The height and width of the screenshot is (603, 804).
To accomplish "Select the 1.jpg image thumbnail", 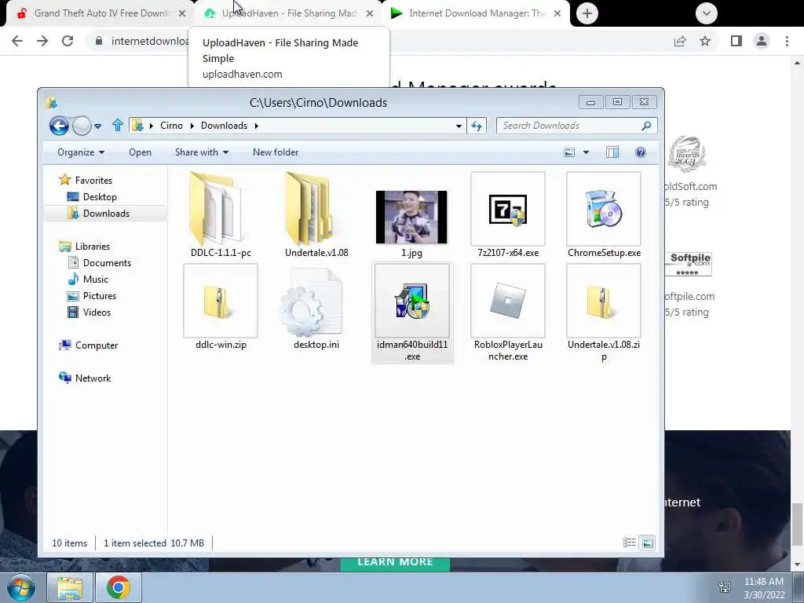I will (x=411, y=217).
